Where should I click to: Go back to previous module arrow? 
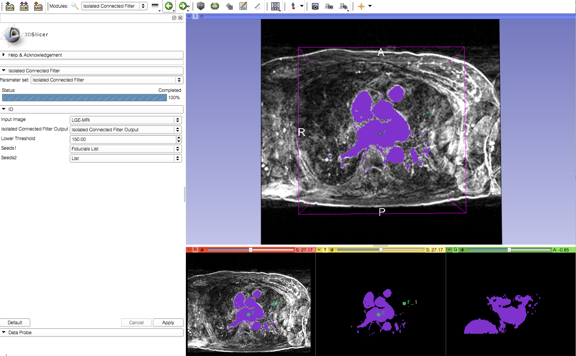[x=169, y=6]
